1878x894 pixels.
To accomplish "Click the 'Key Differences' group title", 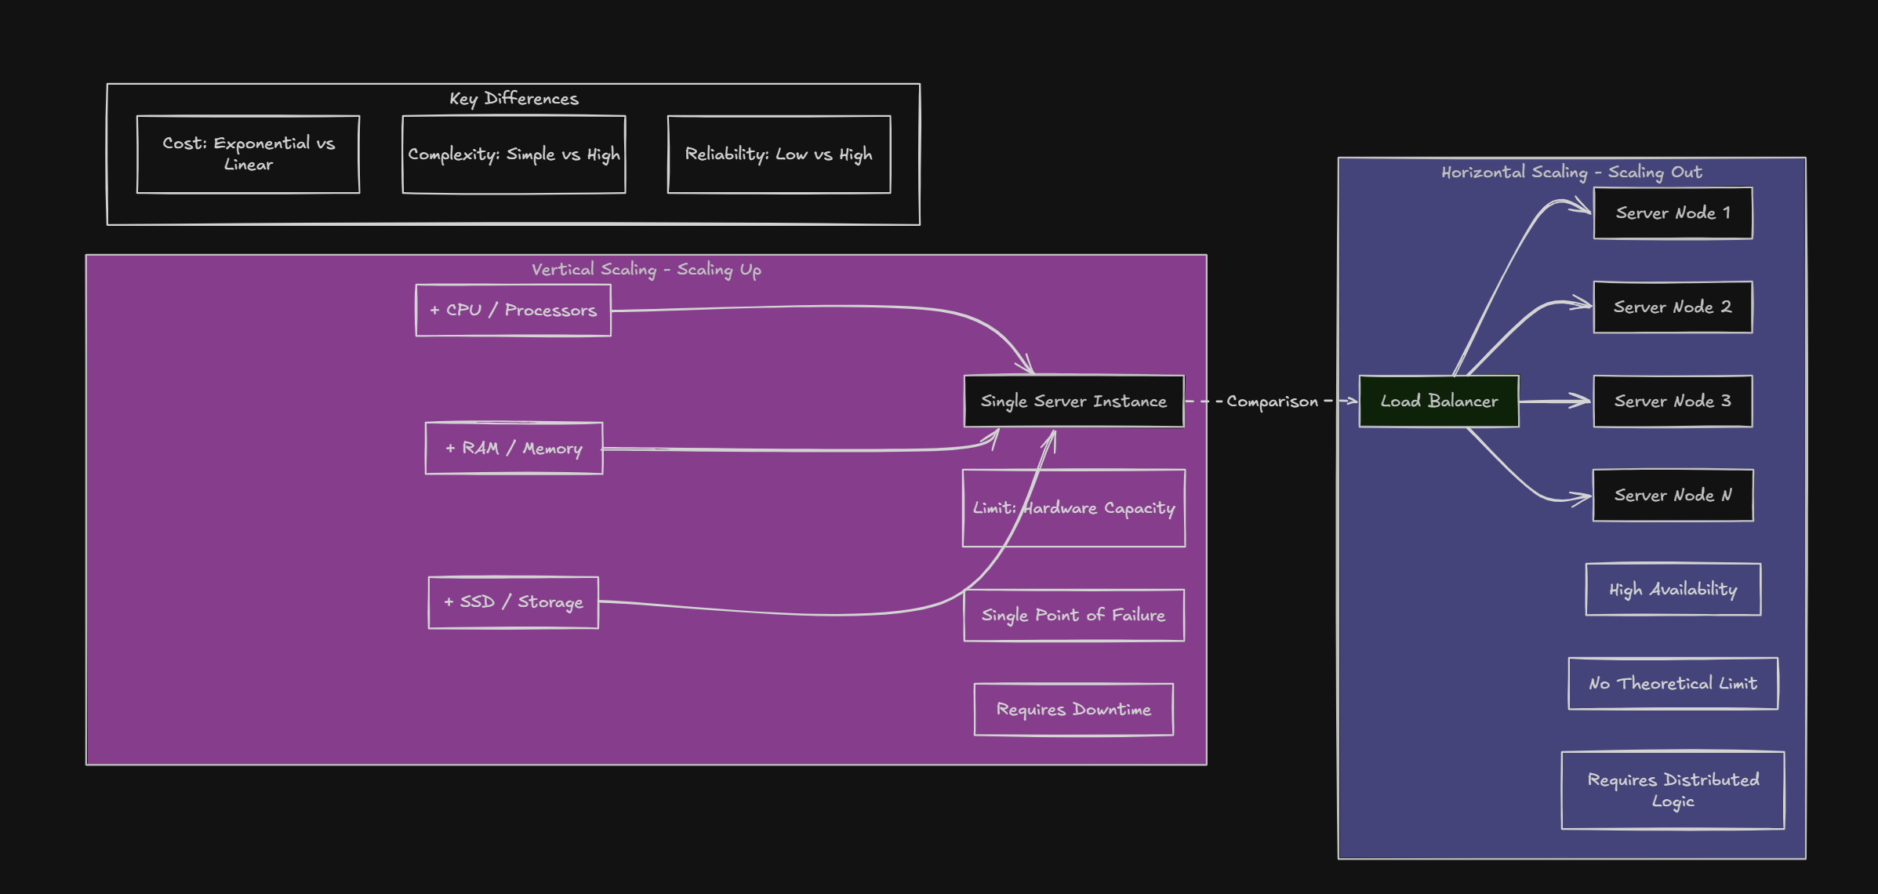I will click(514, 99).
